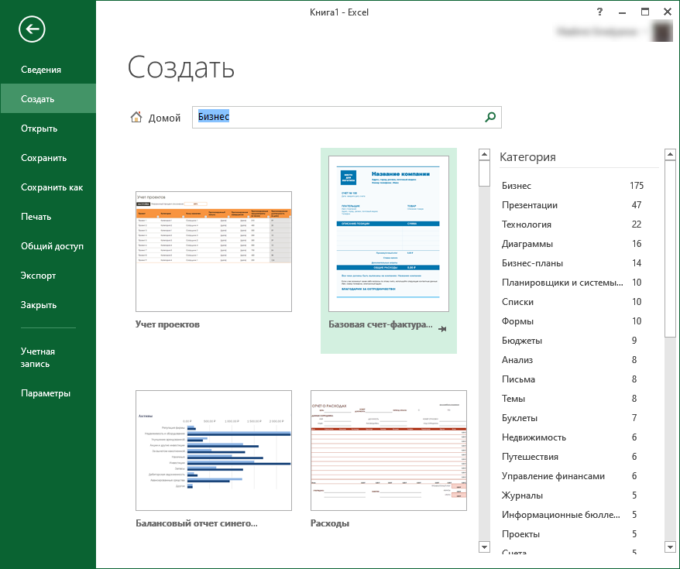Click the blurred account name text

click(x=597, y=32)
